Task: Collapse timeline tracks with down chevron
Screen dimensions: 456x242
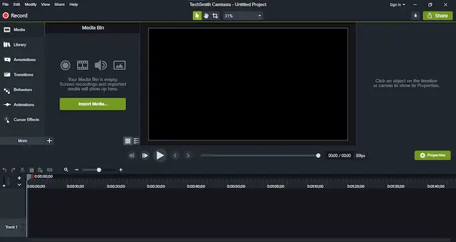Action: point(19,185)
